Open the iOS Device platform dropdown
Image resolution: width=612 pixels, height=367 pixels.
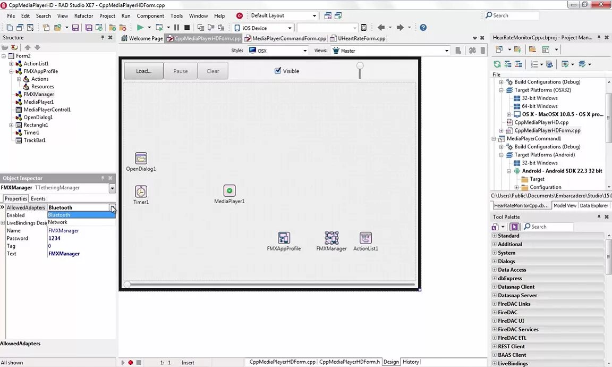pyautogui.click(x=290, y=28)
